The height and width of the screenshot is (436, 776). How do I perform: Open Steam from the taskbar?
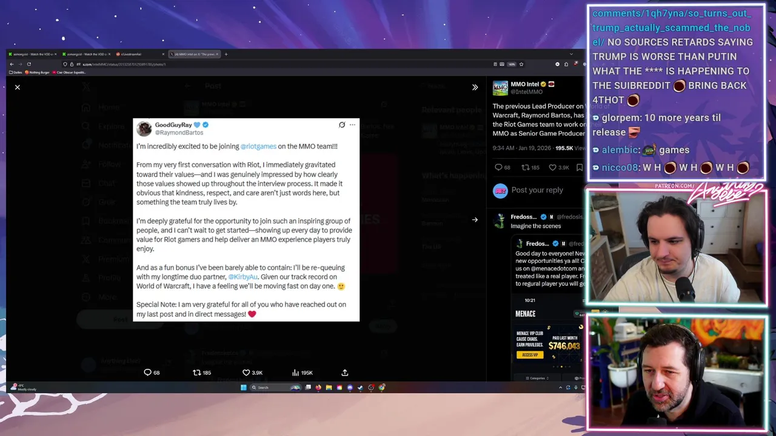pyautogui.click(x=360, y=388)
